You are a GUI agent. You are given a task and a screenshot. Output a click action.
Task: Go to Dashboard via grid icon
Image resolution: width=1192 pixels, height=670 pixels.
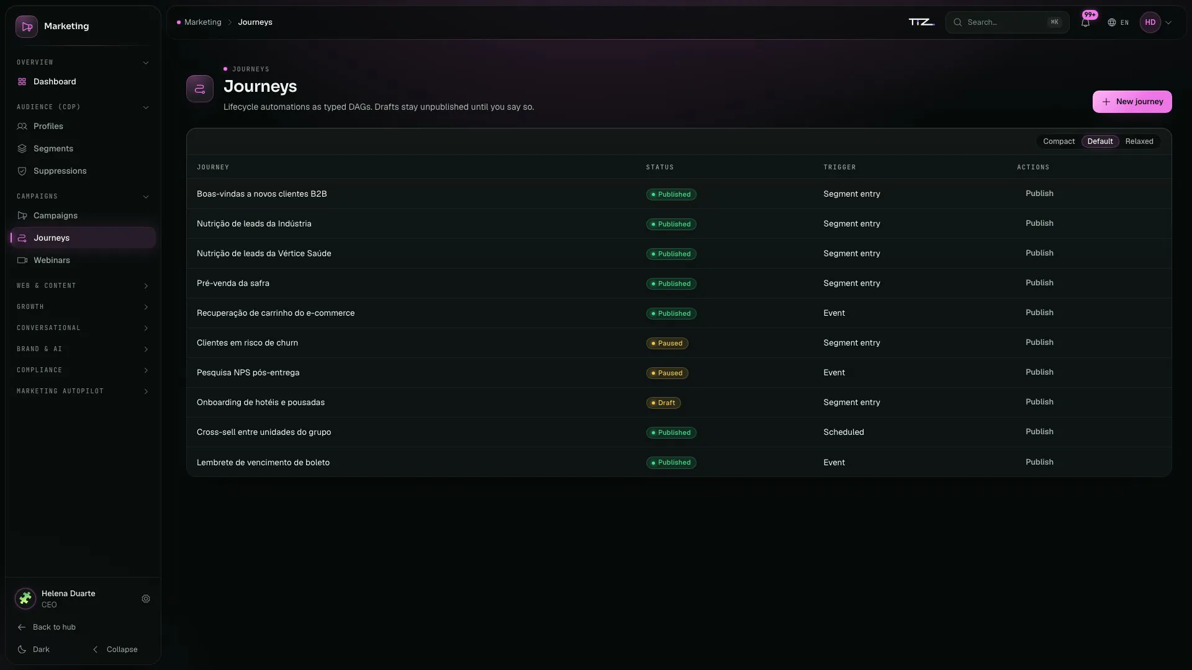22,81
